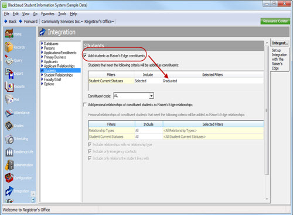Select the highlighted Students tree item
Screen dimensions: 293x215
(x=60, y=71)
